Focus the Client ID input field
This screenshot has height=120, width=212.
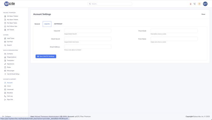(x=87, y=31)
